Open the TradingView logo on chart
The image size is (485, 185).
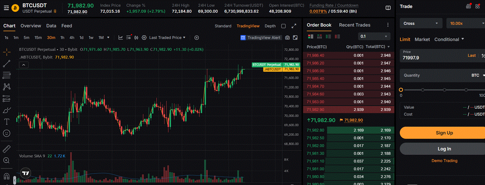[26, 173]
